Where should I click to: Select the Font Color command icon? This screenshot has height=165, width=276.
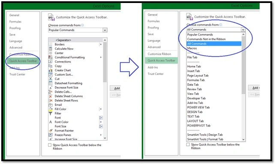tap(51, 122)
